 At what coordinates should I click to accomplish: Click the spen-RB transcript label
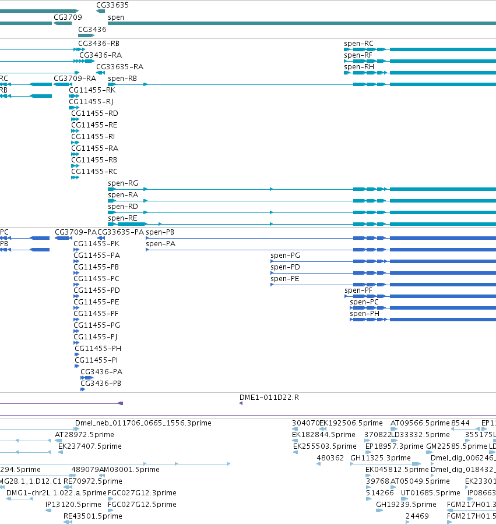[x=122, y=79]
